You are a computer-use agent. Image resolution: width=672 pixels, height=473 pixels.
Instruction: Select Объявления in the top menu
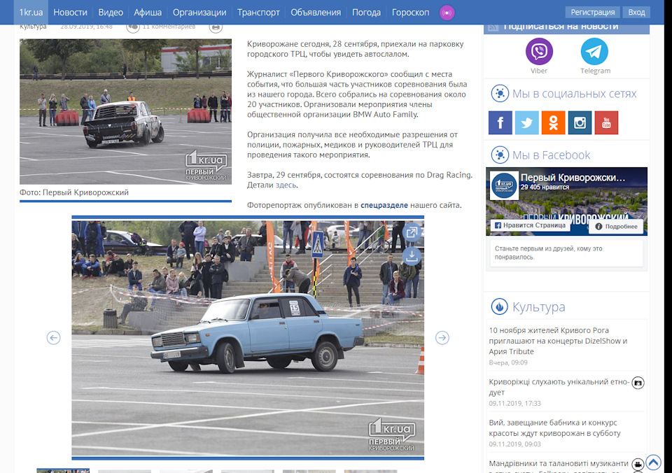(316, 13)
